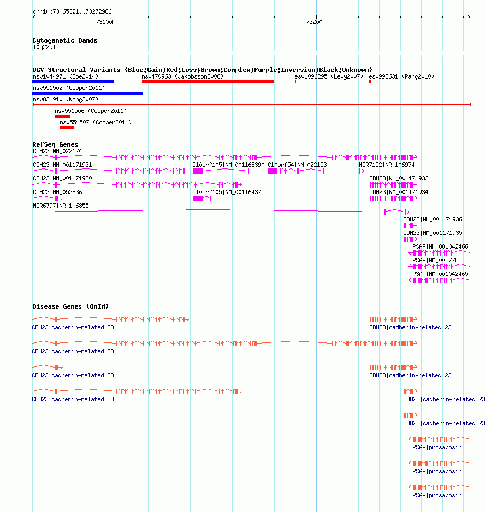Click the nsv1044971 (Coe2014) label
Viewport: 486px width, 512px height.
pyautogui.click(x=66, y=76)
